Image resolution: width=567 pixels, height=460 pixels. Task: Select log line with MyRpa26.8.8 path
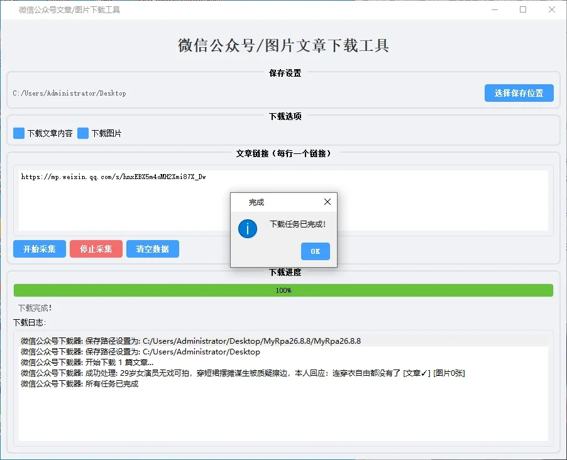pyautogui.click(x=283, y=341)
